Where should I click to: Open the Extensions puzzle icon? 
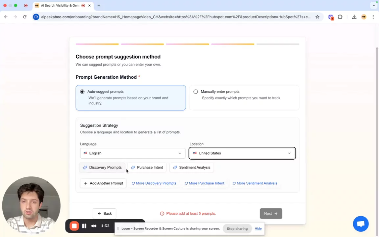coord(340,17)
